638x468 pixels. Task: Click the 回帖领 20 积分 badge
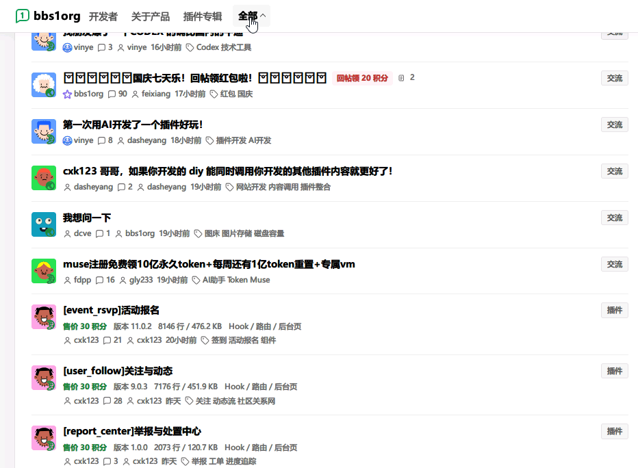pos(362,78)
